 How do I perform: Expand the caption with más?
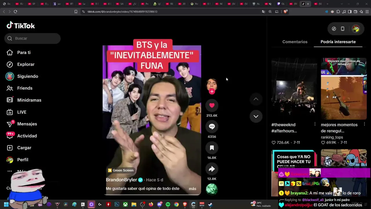coord(192,189)
